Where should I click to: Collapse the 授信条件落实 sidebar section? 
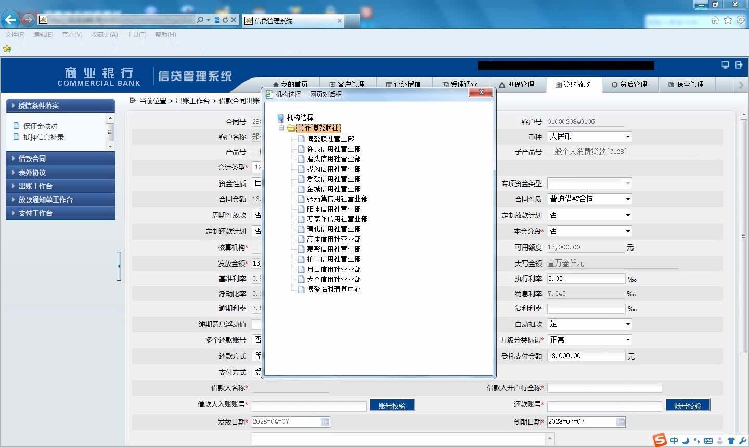(60, 106)
